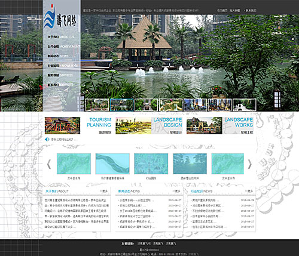Image resolution: width=299 pixels, height=256 pixels.
Task: Click the first news headline link
Action: (x=136, y=201)
